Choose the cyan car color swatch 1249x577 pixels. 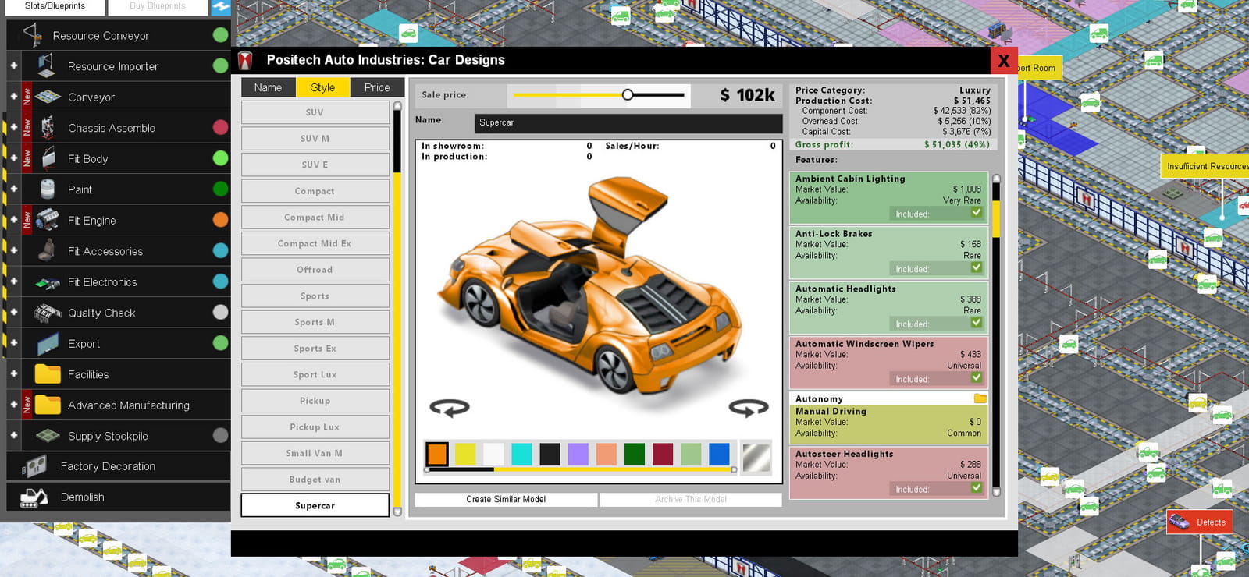coord(521,454)
